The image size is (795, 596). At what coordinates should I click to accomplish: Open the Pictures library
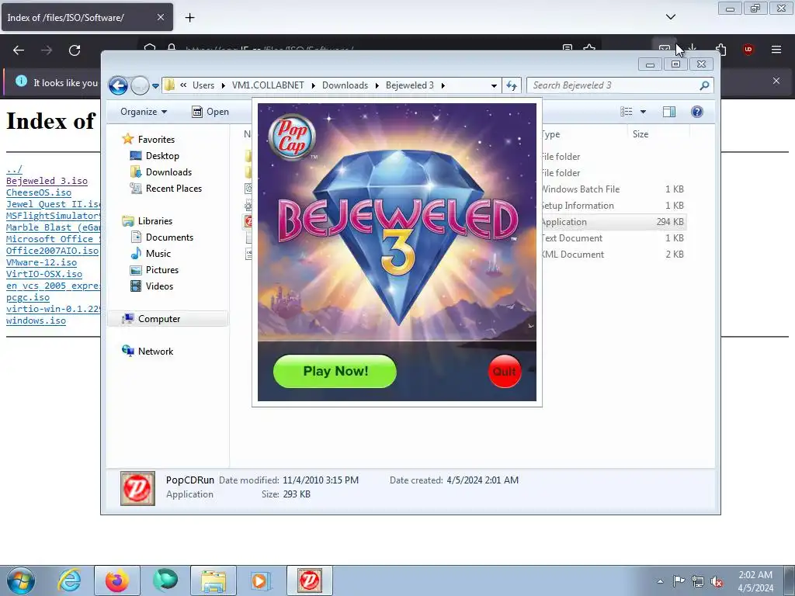(x=154, y=269)
